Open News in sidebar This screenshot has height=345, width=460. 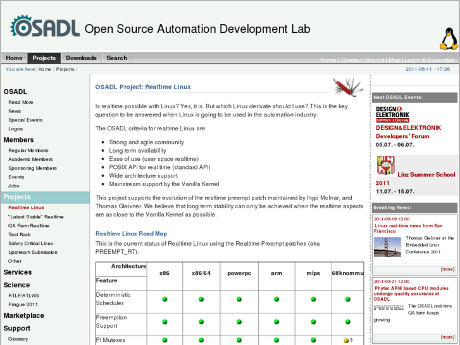[x=15, y=111]
